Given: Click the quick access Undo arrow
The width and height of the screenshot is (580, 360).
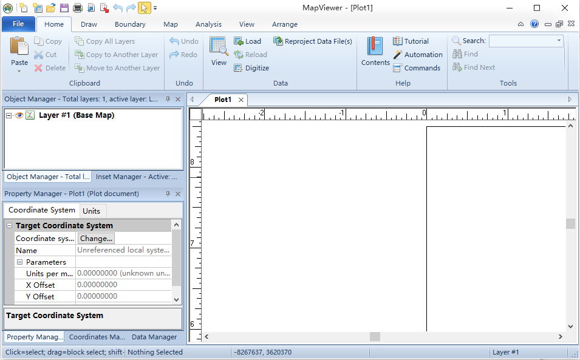Looking at the screenshot, I should 118,7.
